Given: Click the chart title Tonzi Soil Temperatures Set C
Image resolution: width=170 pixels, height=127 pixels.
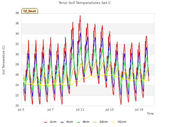Looking at the screenshot, I should pyautogui.click(x=85, y=3).
